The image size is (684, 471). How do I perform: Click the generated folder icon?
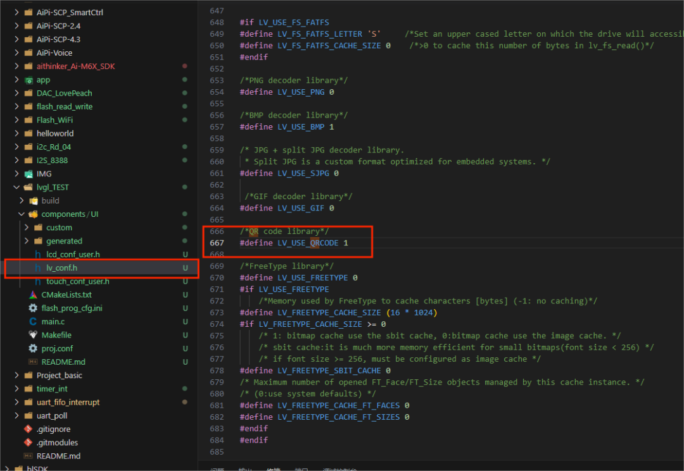[39, 241]
